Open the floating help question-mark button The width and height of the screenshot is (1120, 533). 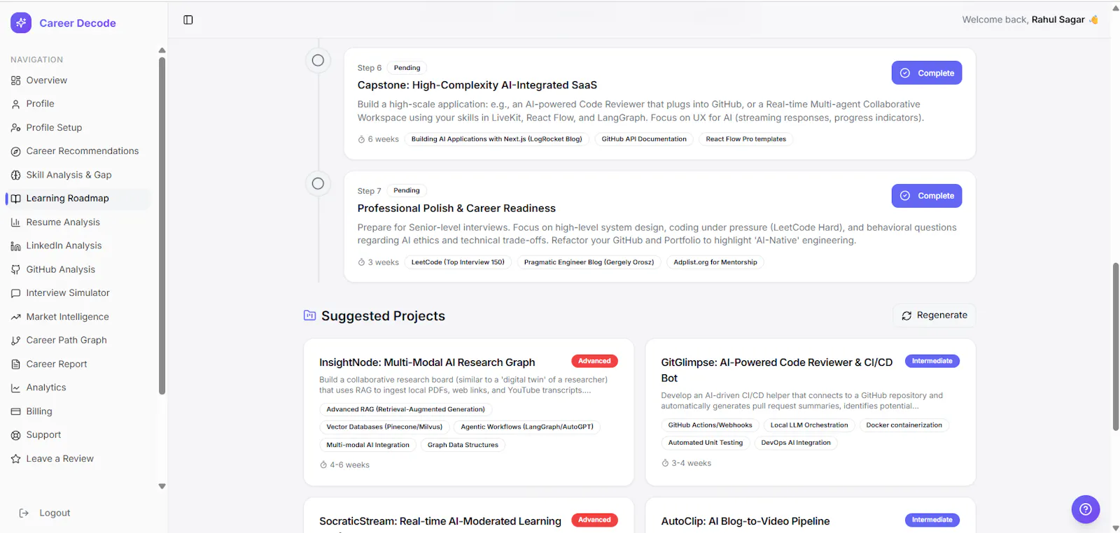[x=1086, y=509]
